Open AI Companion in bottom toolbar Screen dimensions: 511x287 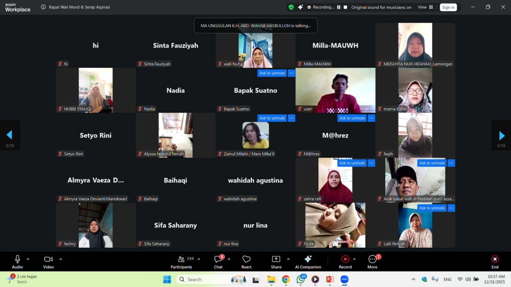click(x=308, y=262)
